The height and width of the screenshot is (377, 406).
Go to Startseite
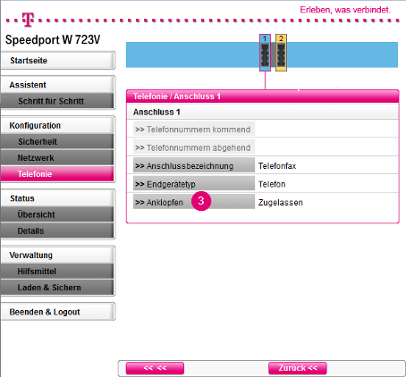(57, 61)
